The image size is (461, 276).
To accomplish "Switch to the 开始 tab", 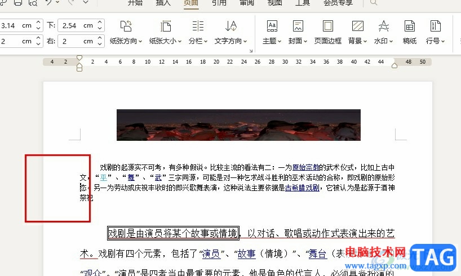I will click(x=135, y=3).
